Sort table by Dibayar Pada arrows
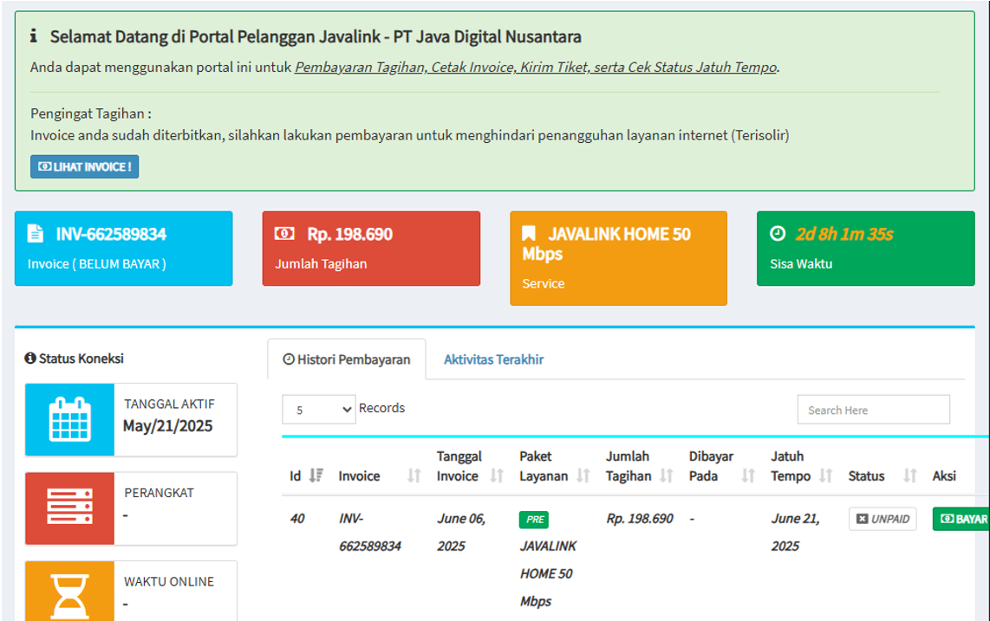Viewport: 990px width, 621px height. [748, 475]
